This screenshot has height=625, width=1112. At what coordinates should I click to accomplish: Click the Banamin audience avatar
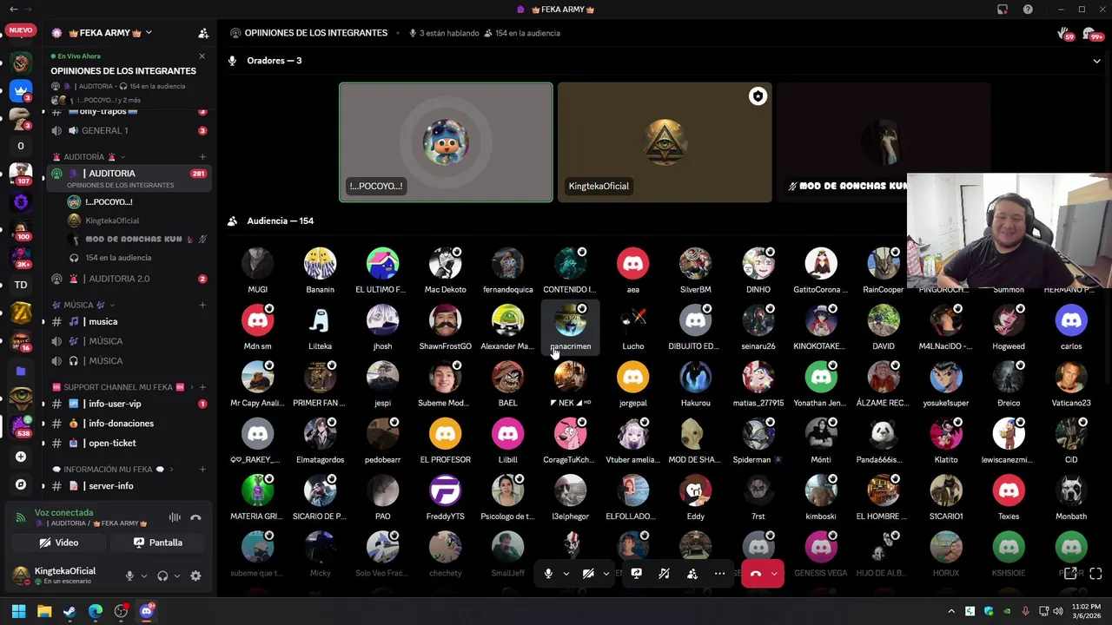[320, 264]
